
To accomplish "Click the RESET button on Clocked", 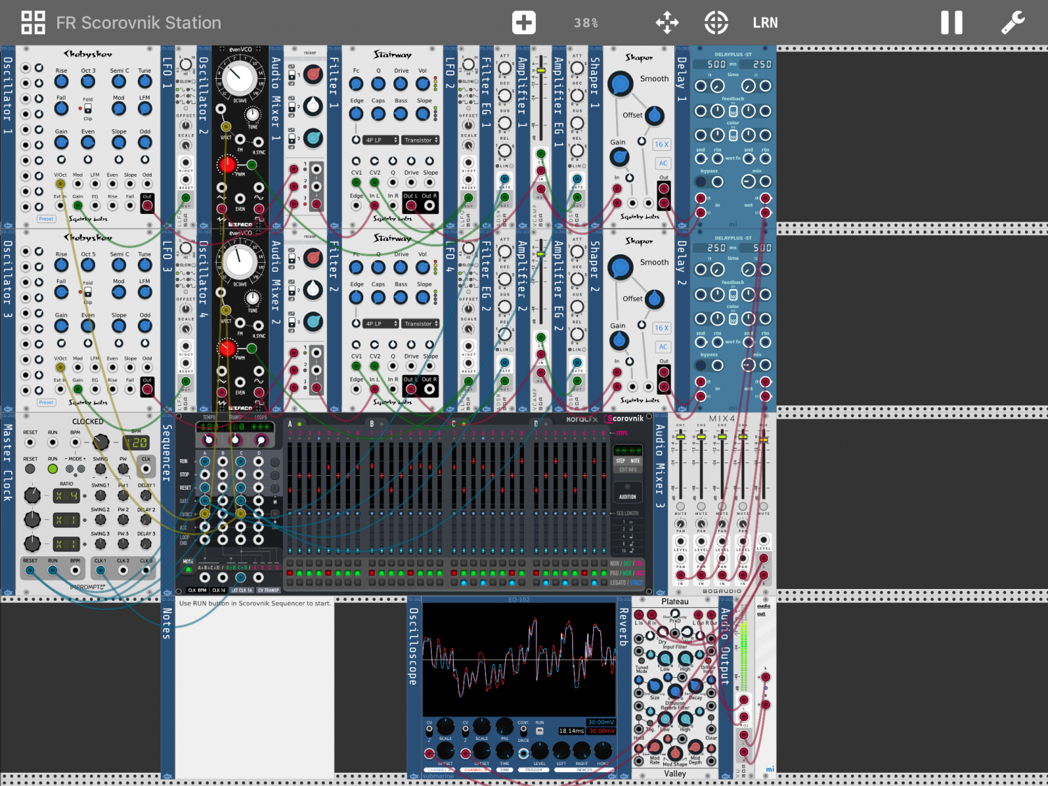I will click(x=30, y=469).
